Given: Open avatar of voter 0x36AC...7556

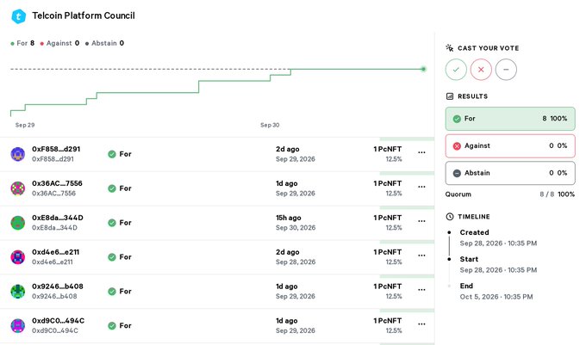Looking at the screenshot, I should (x=17, y=188).
